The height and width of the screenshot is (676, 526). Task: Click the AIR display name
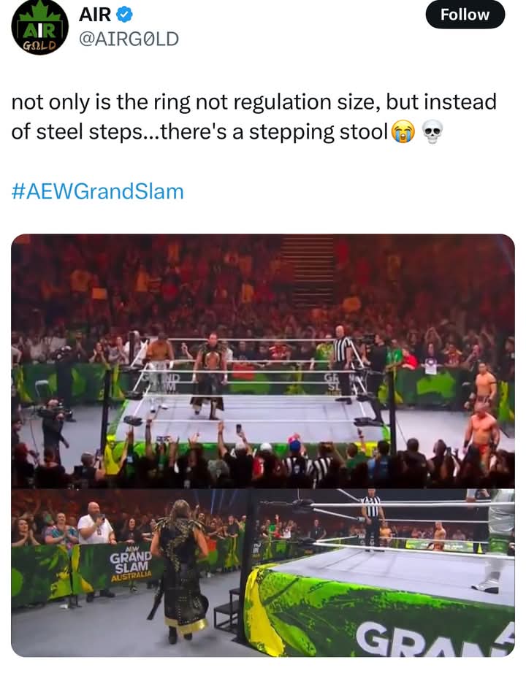pos(95,15)
